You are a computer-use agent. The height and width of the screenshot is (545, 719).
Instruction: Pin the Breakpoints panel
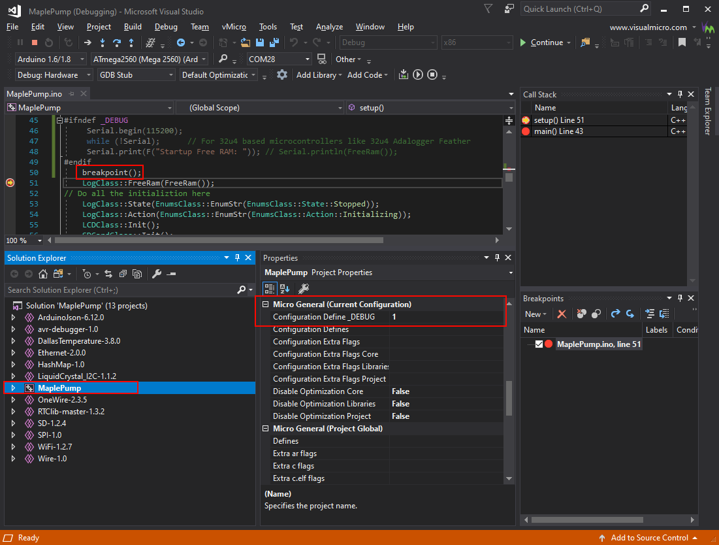click(680, 298)
